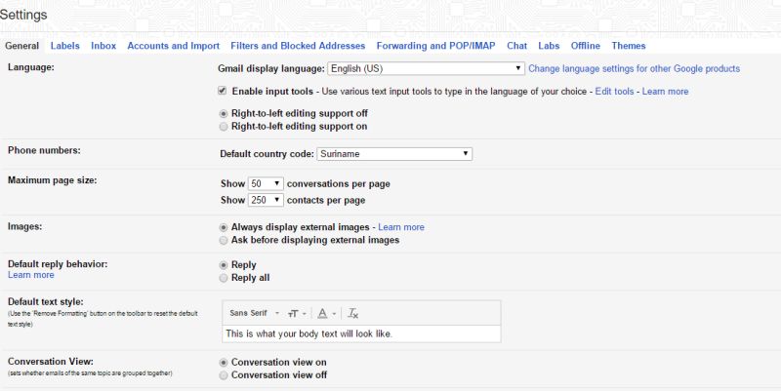Viewport: 781px width, 391px height.
Task: Open the text color icon
Action: (322, 313)
